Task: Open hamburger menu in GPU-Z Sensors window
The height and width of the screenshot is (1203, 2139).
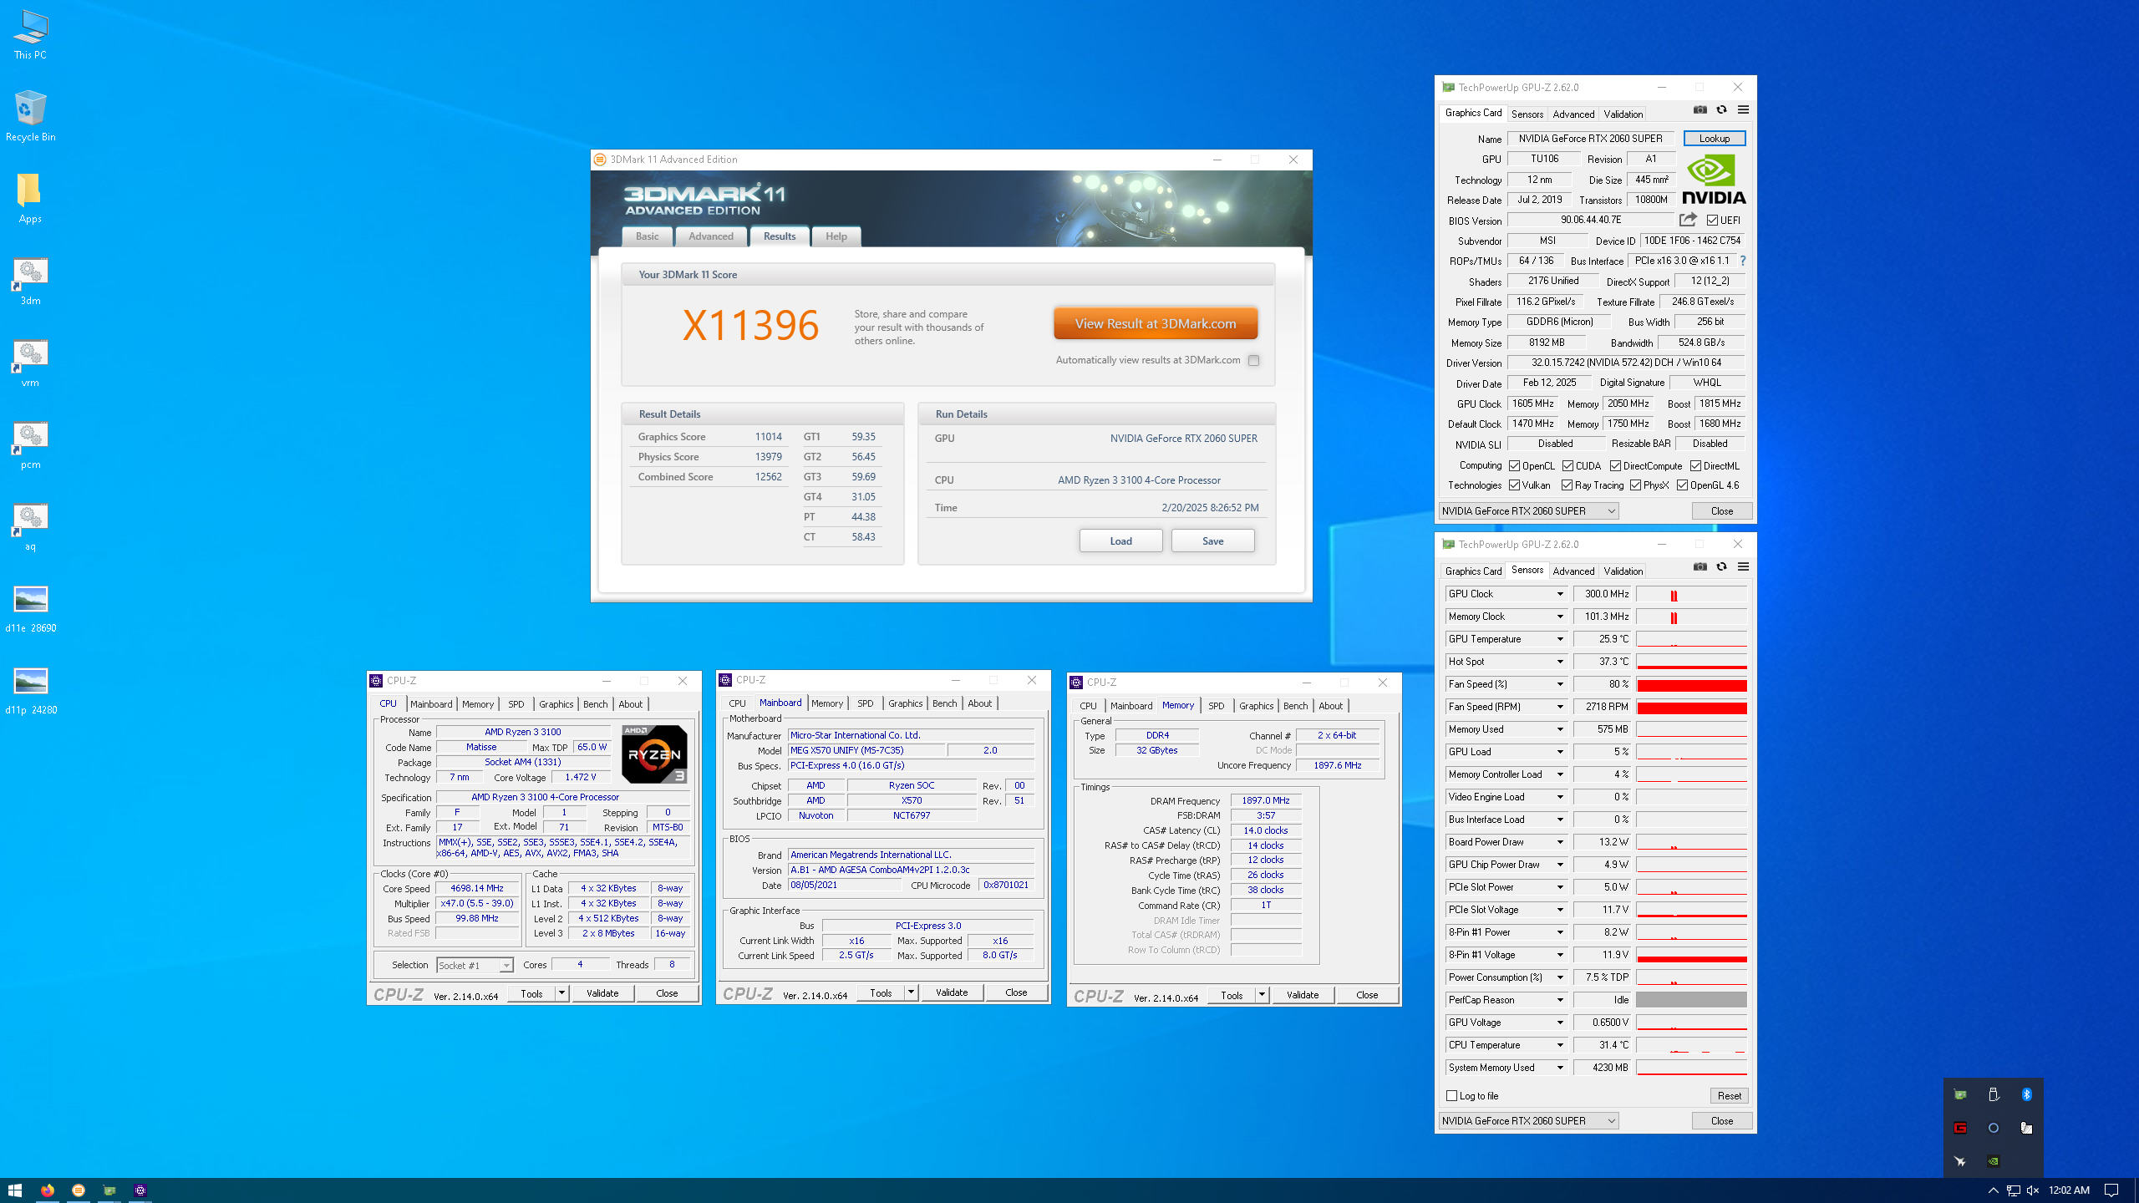Action: pos(1743,566)
